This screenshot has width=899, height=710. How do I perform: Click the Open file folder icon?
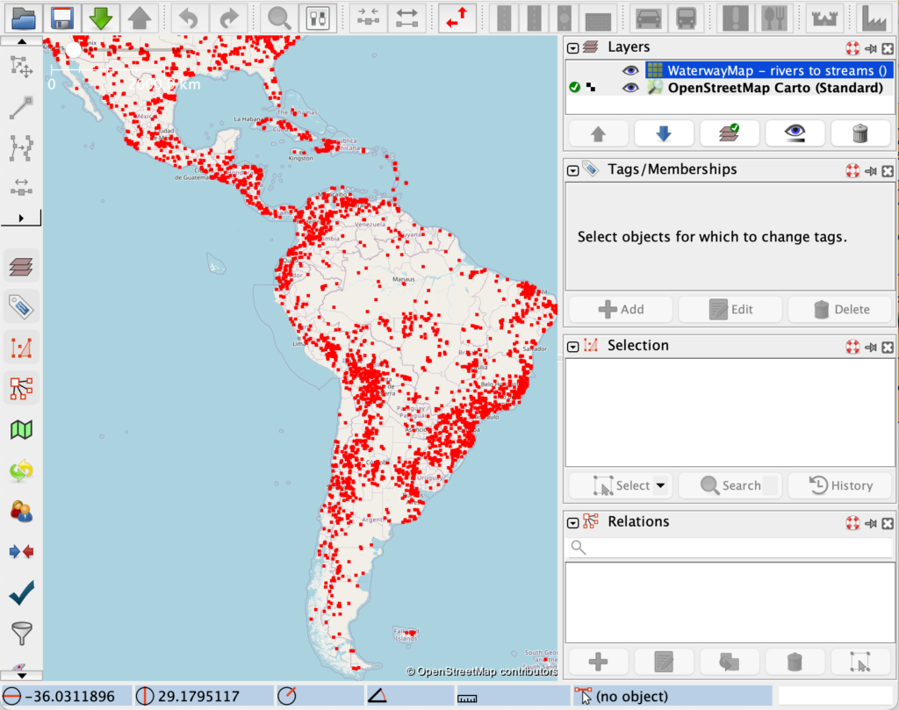pyautogui.click(x=24, y=18)
